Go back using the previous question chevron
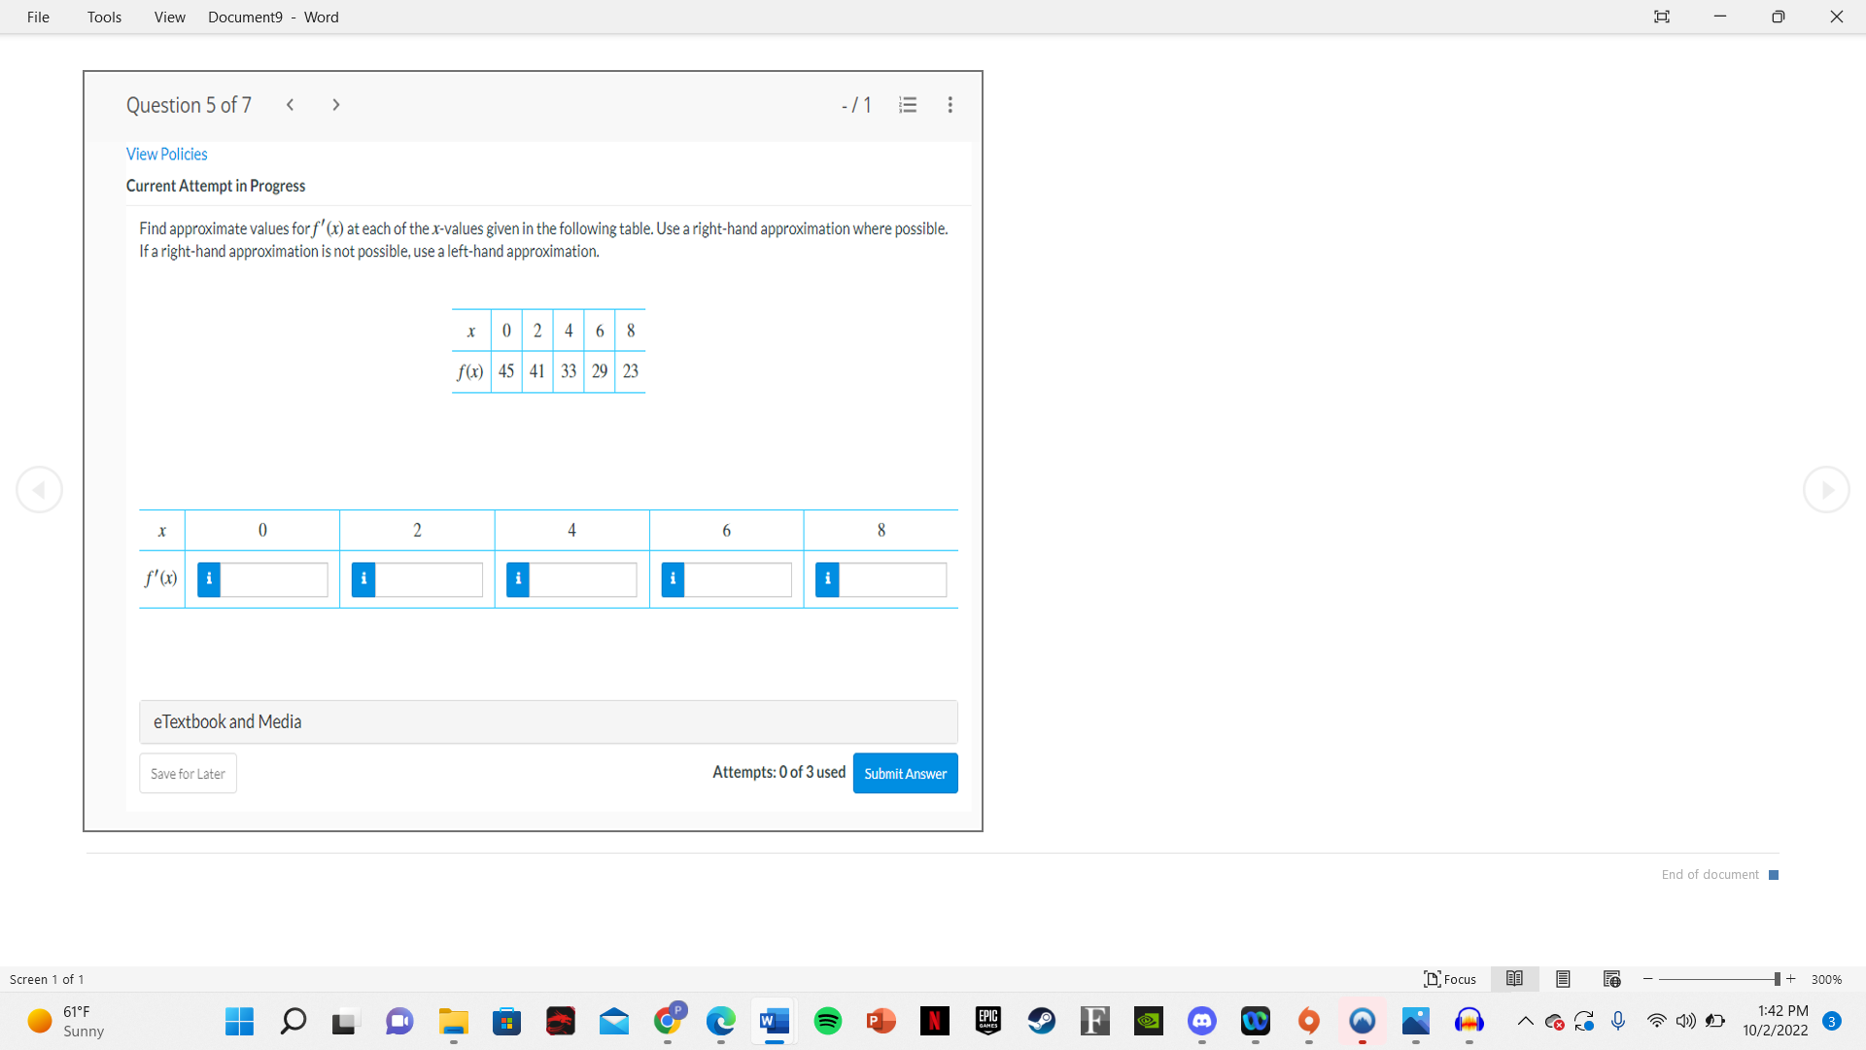Screen dimensions: 1866x1050 click(290, 104)
